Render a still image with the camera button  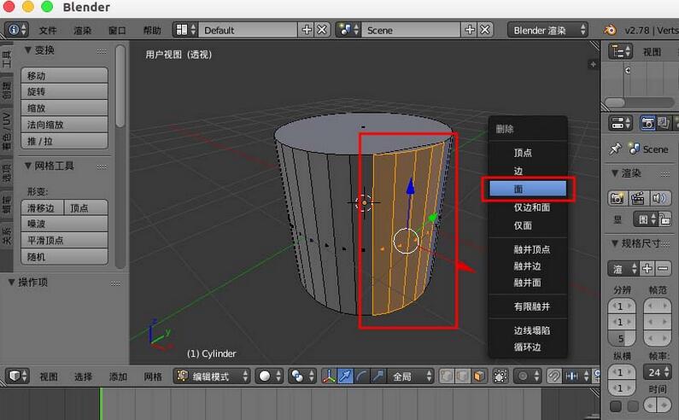(x=617, y=198)
